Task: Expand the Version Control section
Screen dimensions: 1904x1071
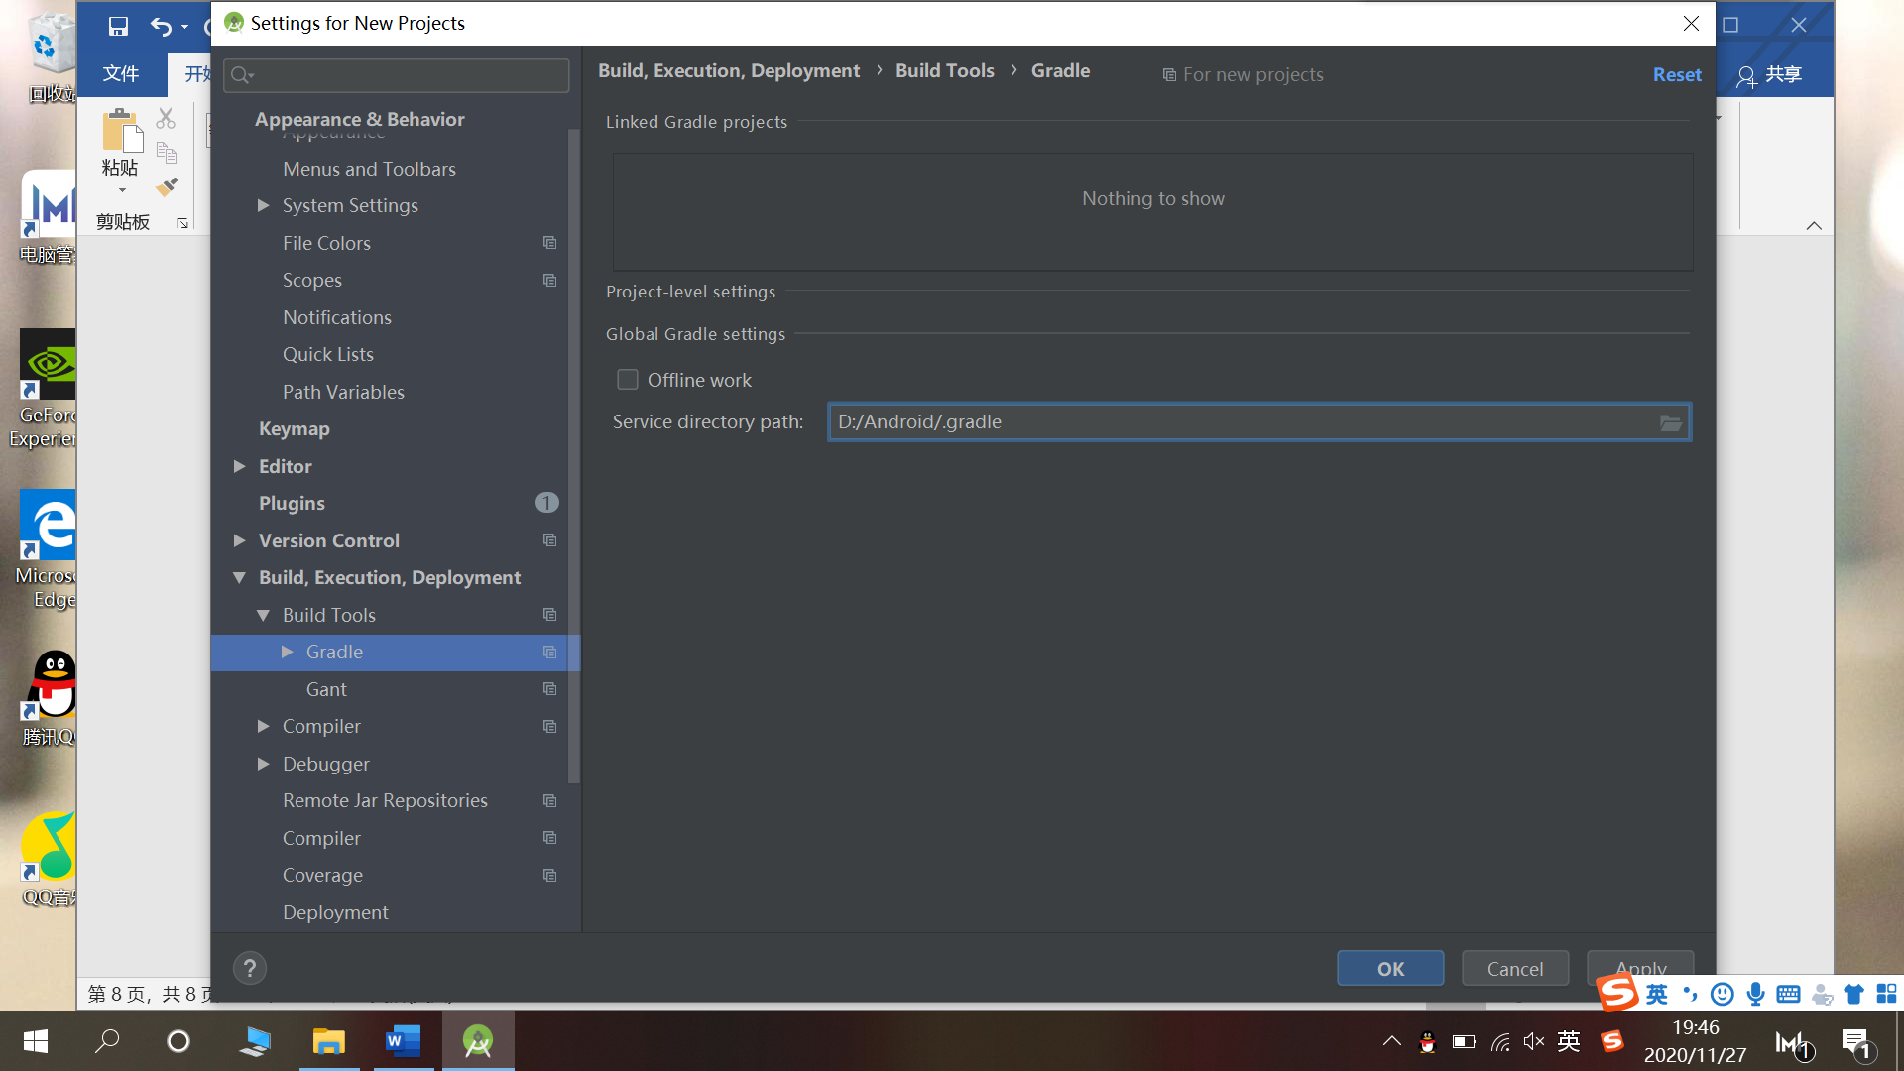Action: tap(239, 540)
